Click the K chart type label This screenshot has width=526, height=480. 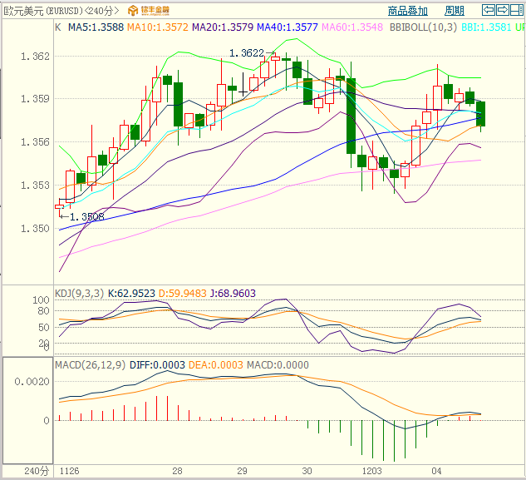pos(57,27)
